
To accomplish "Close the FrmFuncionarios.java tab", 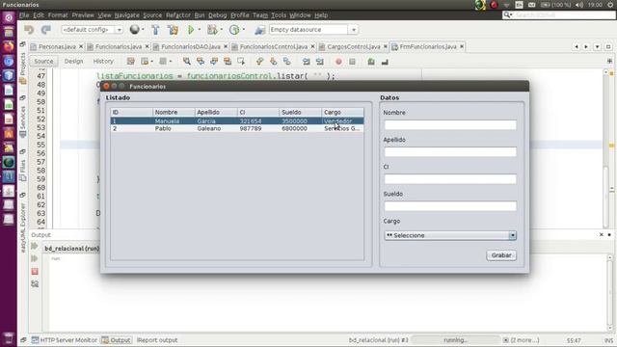I will point(462,46).
